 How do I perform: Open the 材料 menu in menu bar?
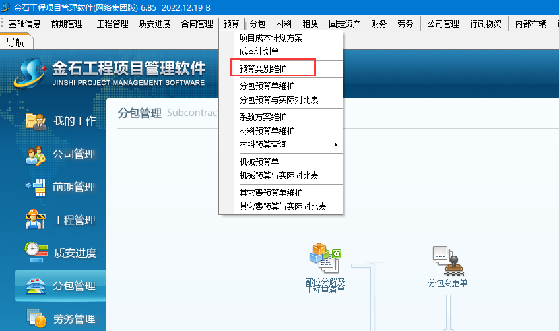pyautogui.click(x=284, y=24)
